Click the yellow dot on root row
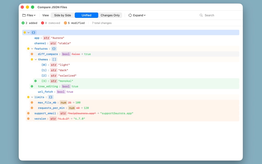262x164 pixels. [x=25, y=33]
